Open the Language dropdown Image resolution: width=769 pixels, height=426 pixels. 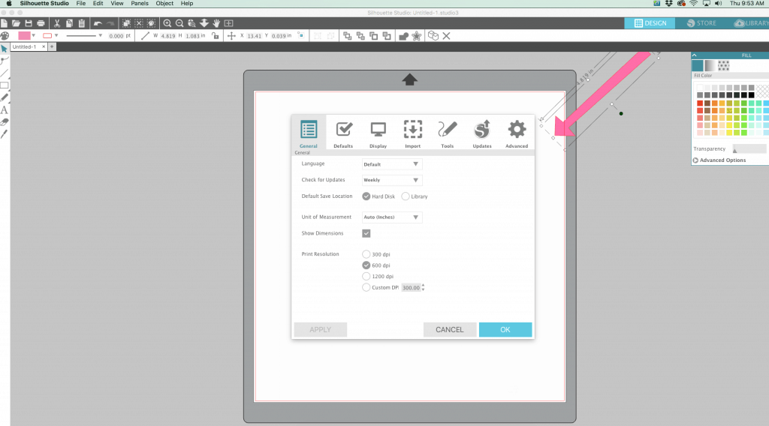pyautogui.click(x=392, y=164)
